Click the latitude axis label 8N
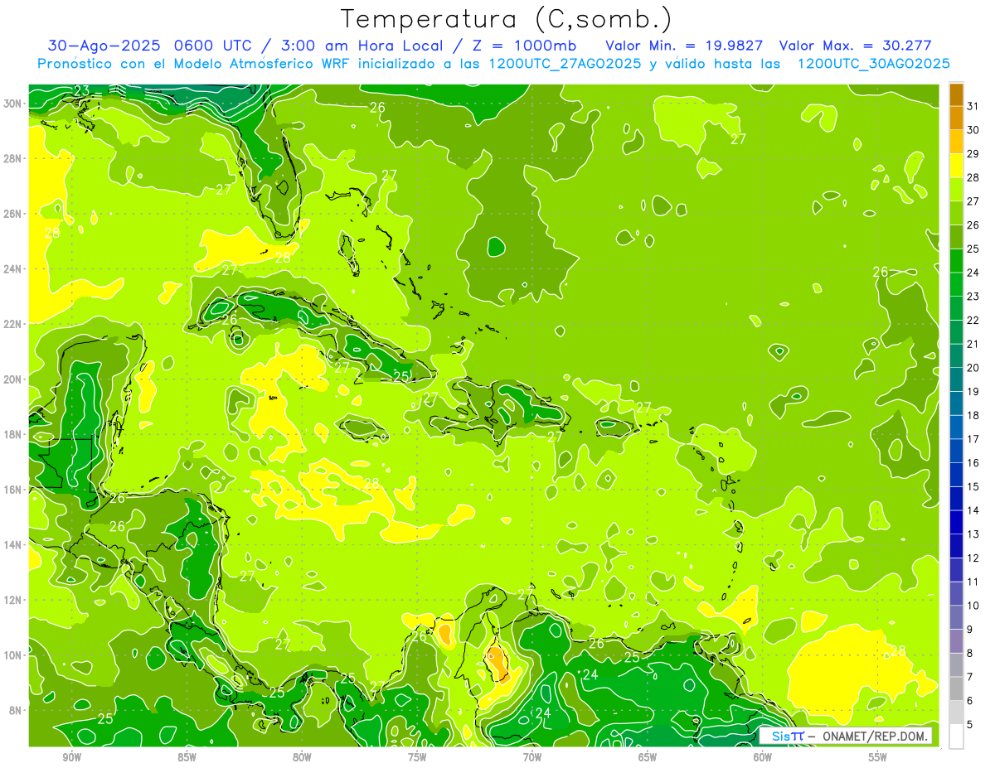This screenshot has width=995, height=768. pos(17,711)
